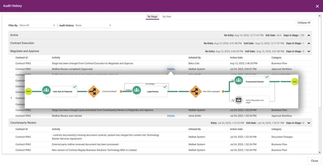Viewport: 323px width, 165px height.
Task: Click Action Date header under Counterparty Review
Action: coord(237,129)
